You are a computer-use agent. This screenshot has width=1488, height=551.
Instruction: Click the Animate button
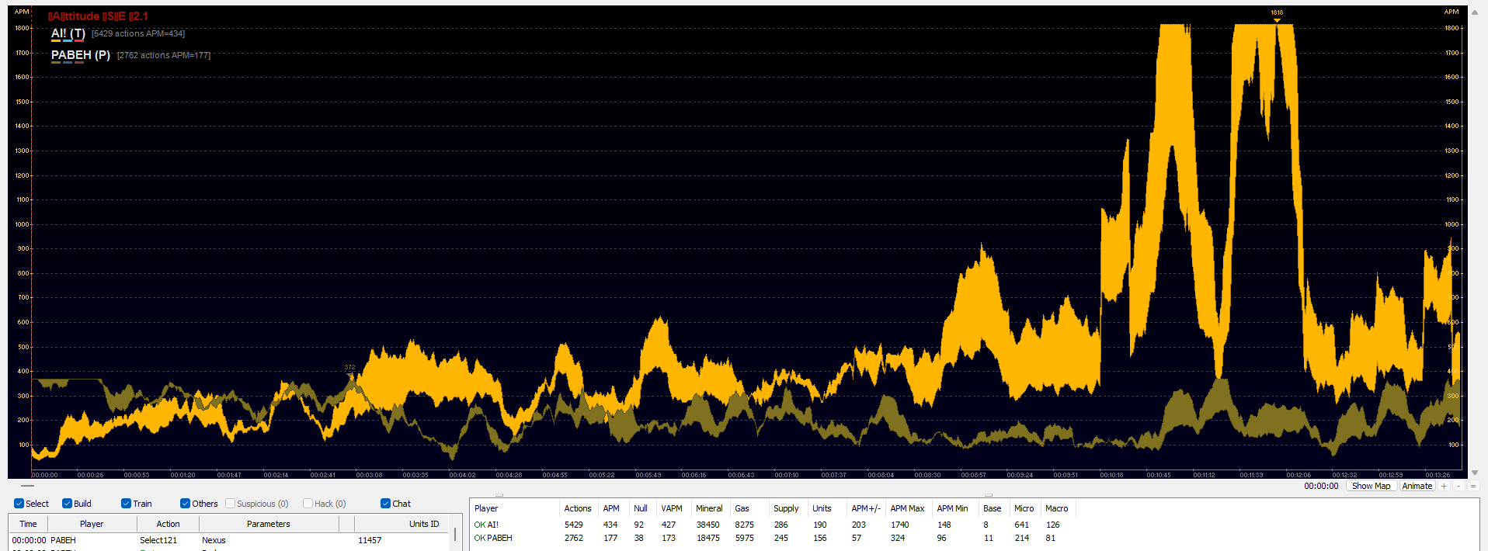[1417, 486]
